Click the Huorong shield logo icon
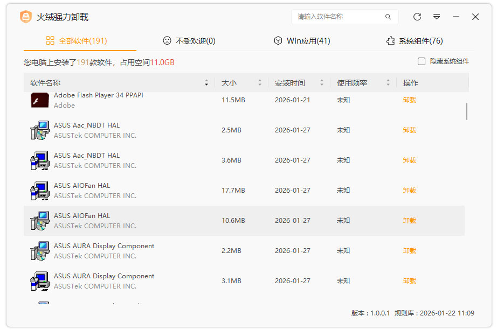This screenshot has height=330, width=497. 26,17
